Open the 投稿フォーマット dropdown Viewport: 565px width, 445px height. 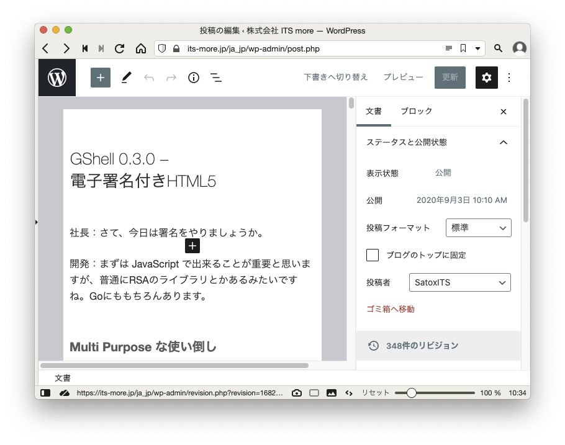pyautogui.click(x=478, y=228)
